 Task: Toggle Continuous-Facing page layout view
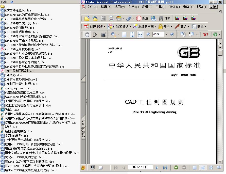pos(211,167)
